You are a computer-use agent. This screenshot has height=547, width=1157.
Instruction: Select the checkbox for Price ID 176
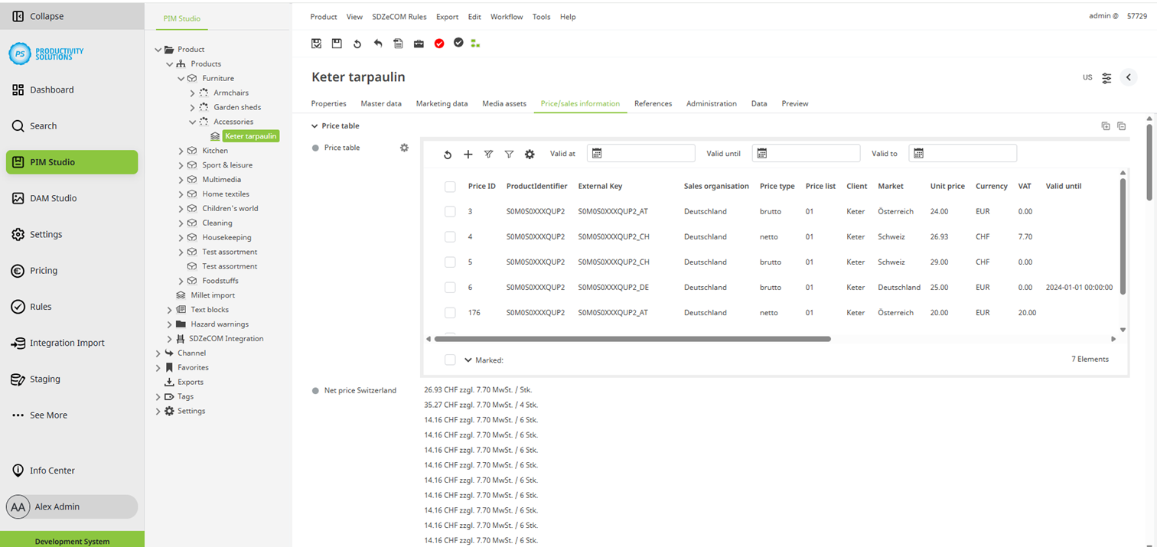click(450, 312)
